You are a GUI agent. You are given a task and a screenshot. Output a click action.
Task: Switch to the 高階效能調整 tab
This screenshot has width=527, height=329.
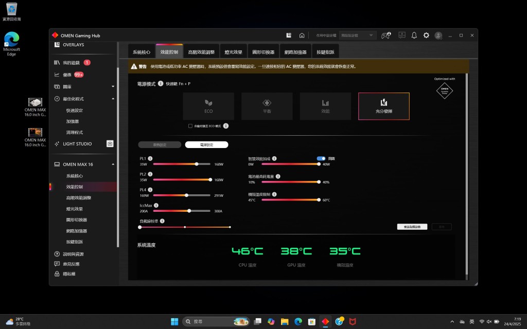[201, 52]
